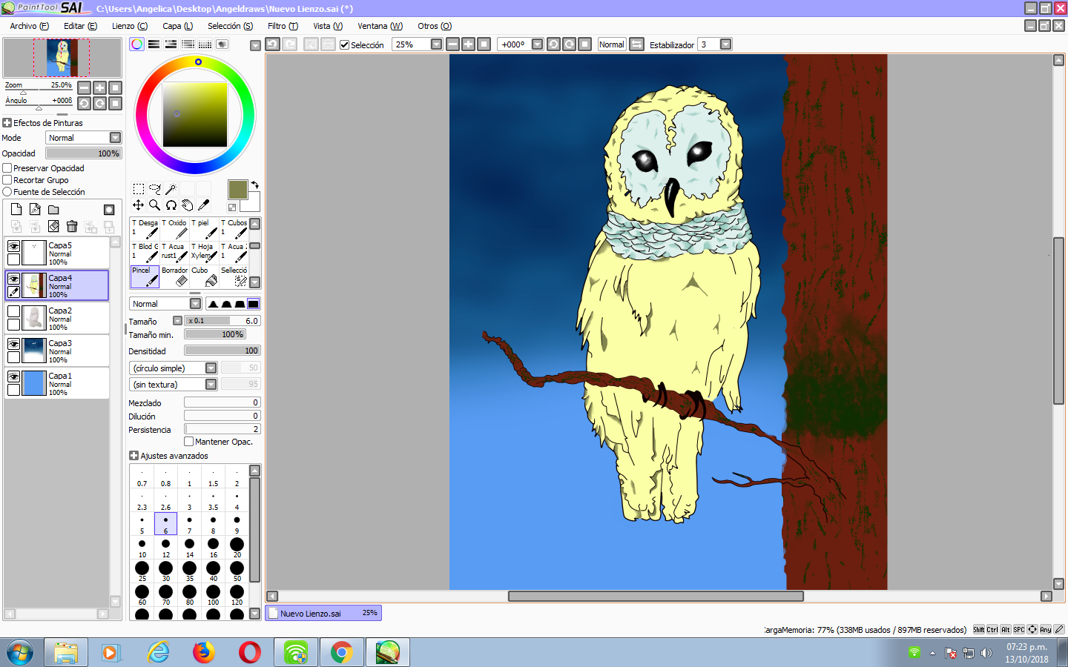Open the Estabilizador value dropdown
The image size is (1068, 667).
click(x=725, y=44)
